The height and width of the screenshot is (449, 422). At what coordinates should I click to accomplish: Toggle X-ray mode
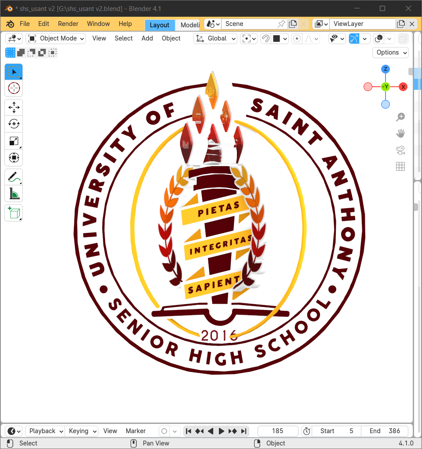(403, 38)
